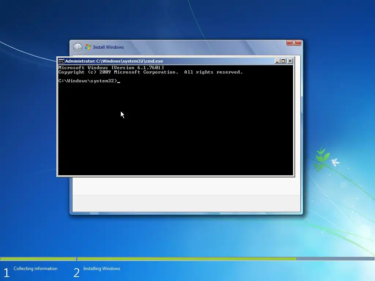Image resolution: width=375 pixels, height=281 pixels.
Task: Maximize the Command Prompt window
Action: (283, 61)
